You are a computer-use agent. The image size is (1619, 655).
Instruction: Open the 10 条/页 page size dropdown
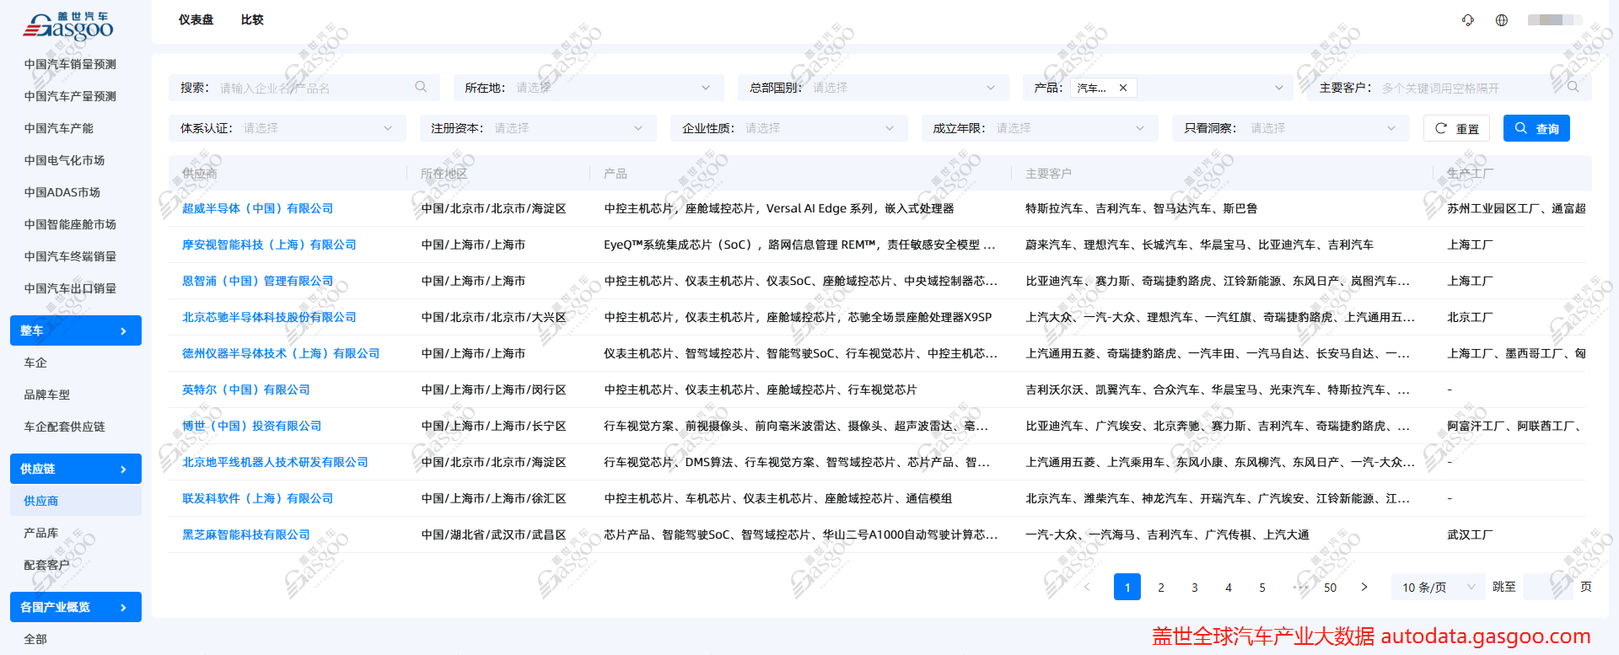pyautogui.click(x=1439, y=587)
